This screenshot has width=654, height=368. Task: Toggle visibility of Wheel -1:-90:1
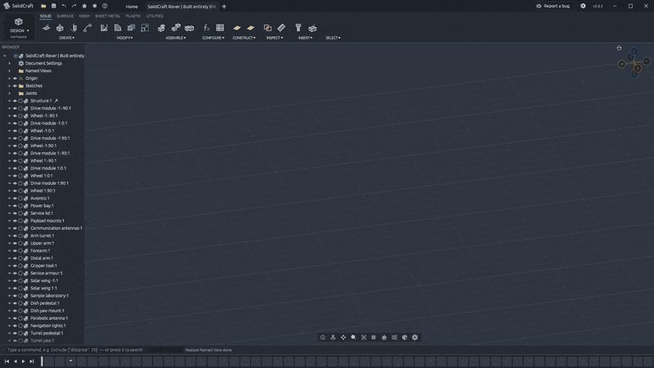point(15,116)
